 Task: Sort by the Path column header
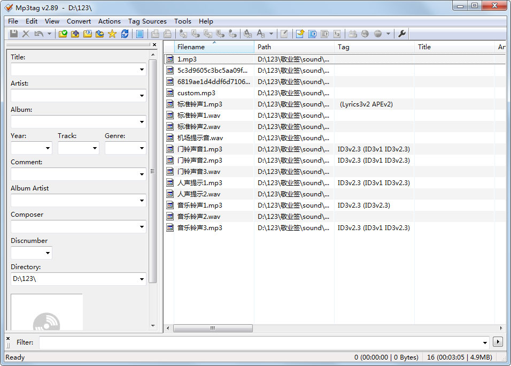click(294, 47)
